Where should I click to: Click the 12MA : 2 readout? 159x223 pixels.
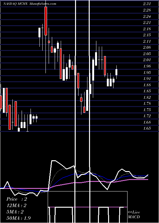(x=17, y=205)
